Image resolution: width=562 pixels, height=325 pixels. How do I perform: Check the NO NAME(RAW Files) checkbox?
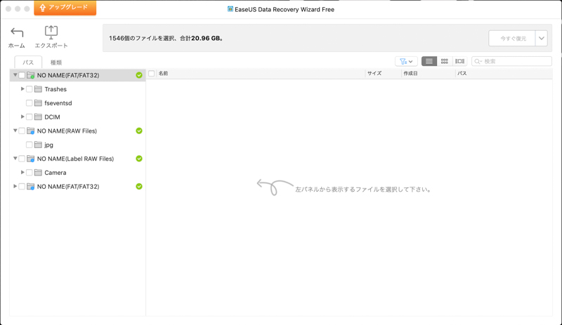[22, 131]
